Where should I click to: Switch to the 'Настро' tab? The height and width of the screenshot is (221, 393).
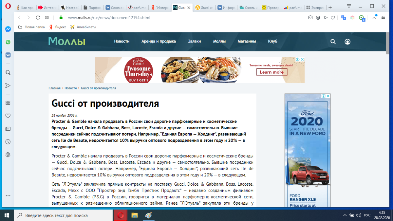coord(70,8)
